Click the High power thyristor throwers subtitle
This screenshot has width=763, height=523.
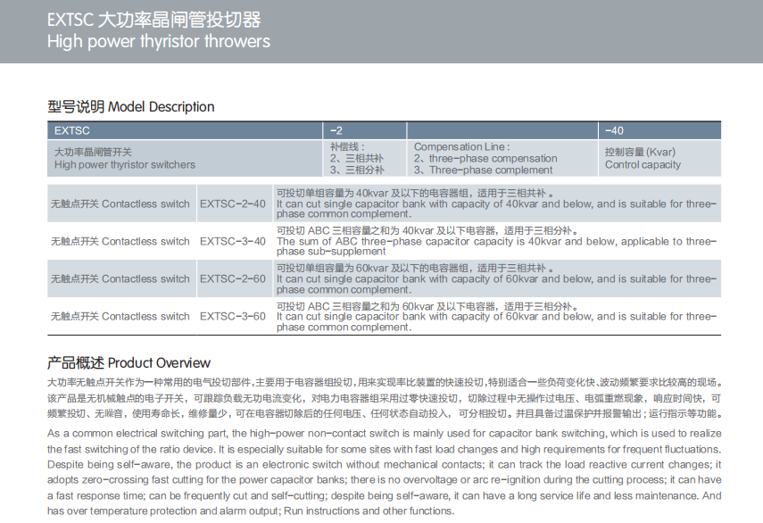(x=158, y=41)
